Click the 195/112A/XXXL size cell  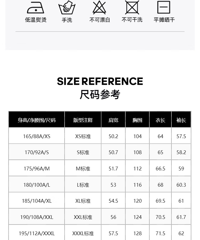[x=37, y=233]
